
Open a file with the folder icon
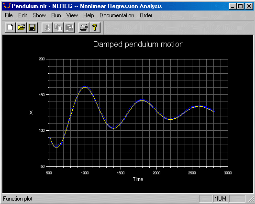click(22, 27)
